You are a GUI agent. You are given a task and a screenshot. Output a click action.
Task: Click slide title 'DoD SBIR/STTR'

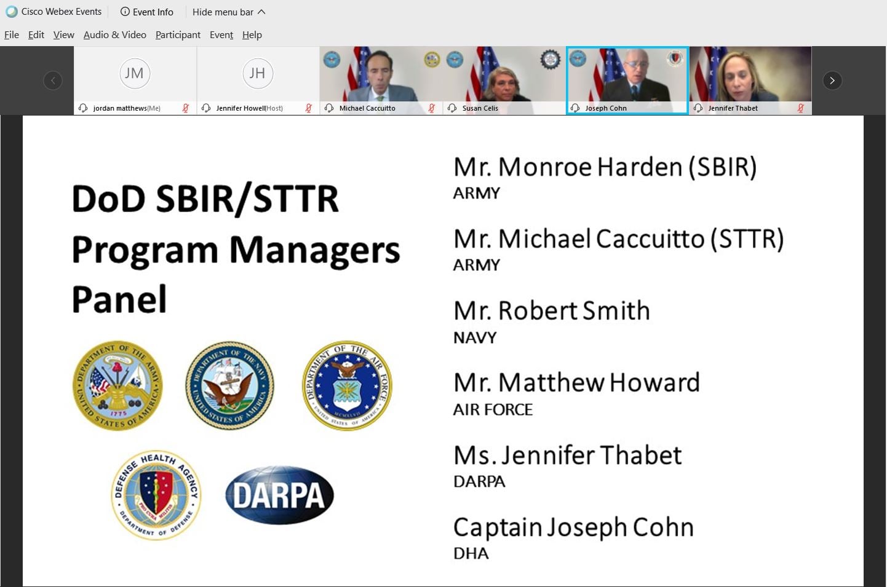(x=205, y=199)
